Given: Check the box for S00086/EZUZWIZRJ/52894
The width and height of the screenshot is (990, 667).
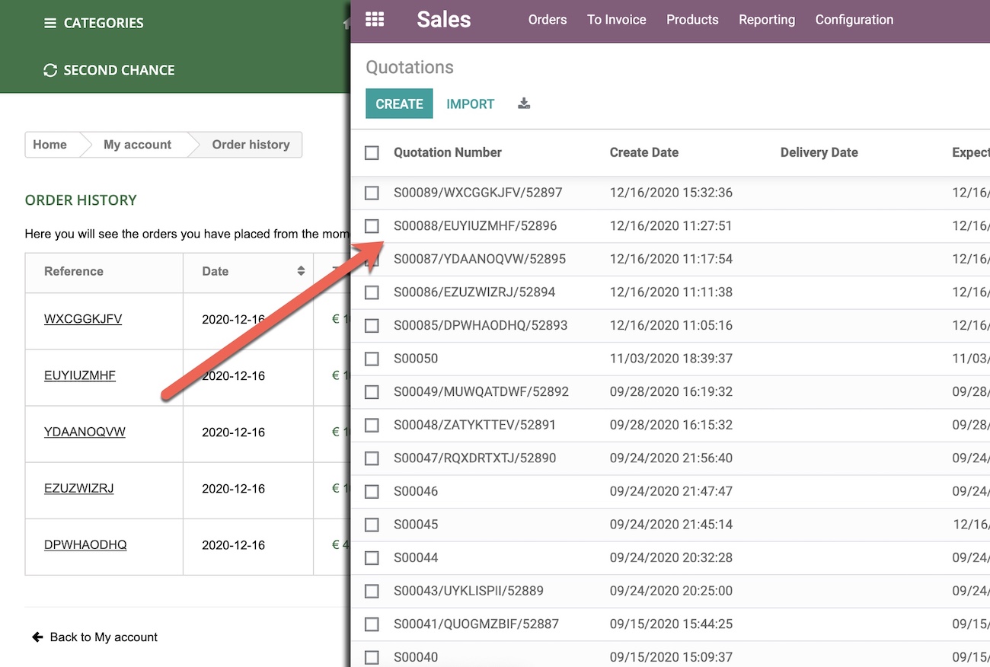Looking at the screenshot, I should (x=372, y=292).
